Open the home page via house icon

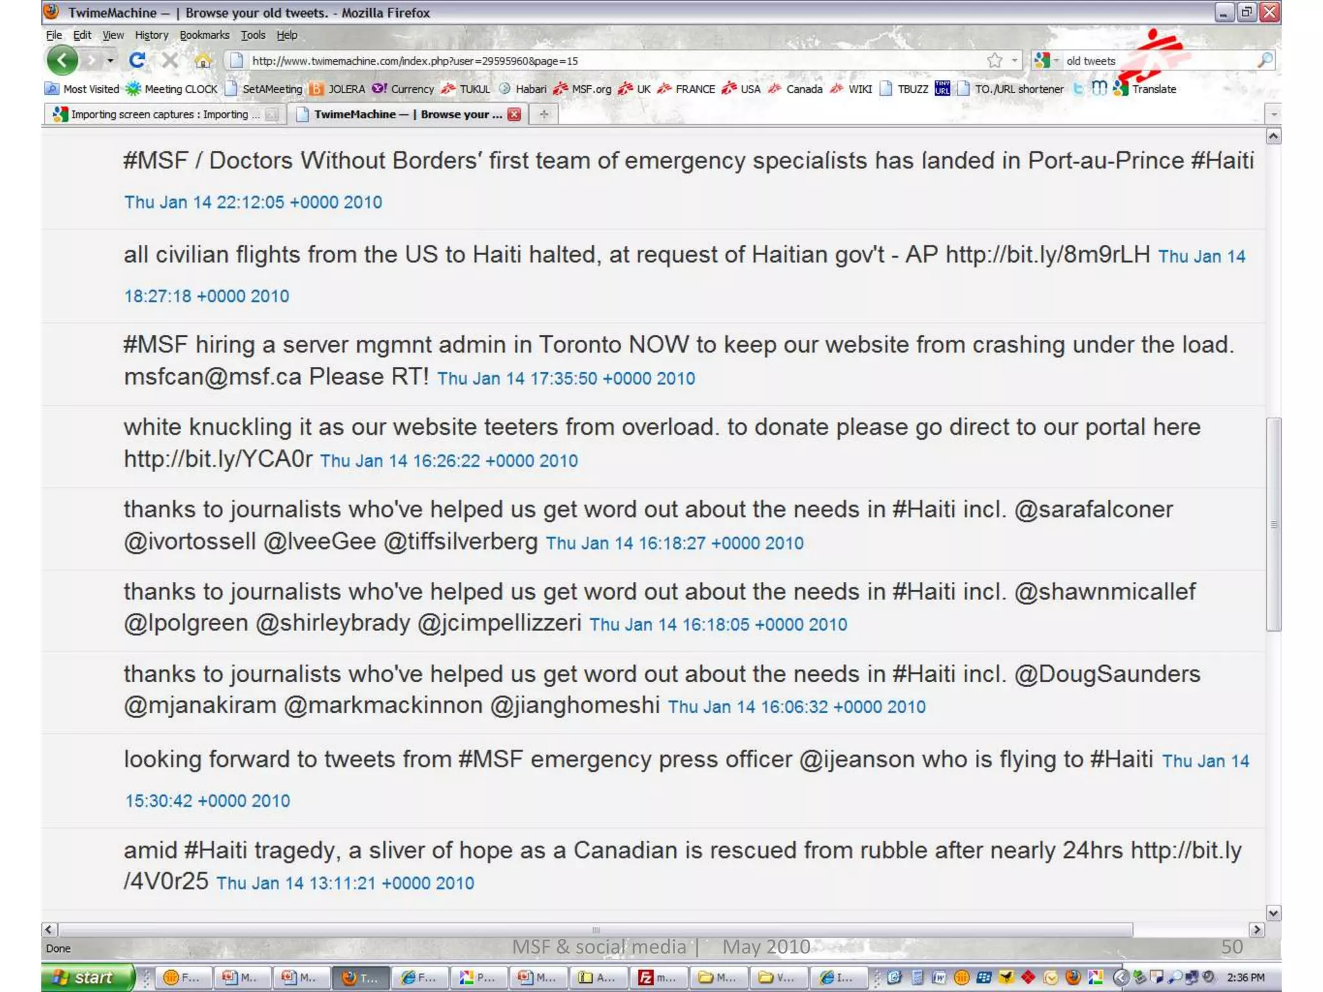(x=203, y=61)
